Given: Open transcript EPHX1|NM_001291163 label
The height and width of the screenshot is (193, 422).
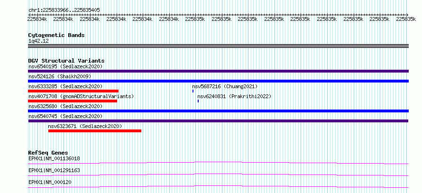Looking at the screenshot, I should [54, 170].
